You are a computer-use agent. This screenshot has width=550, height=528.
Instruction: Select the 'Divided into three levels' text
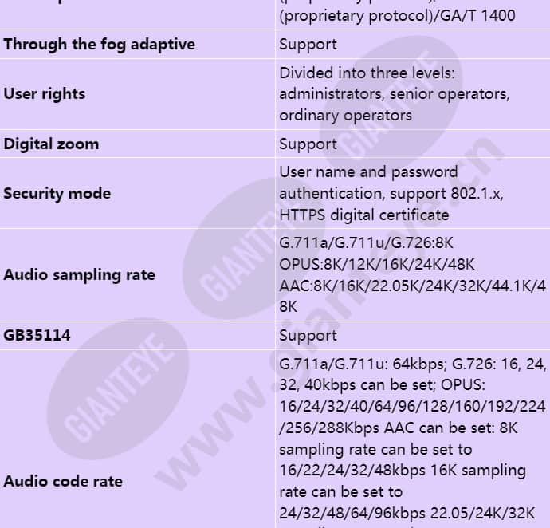pyautogui.click(x=367, y=73)
